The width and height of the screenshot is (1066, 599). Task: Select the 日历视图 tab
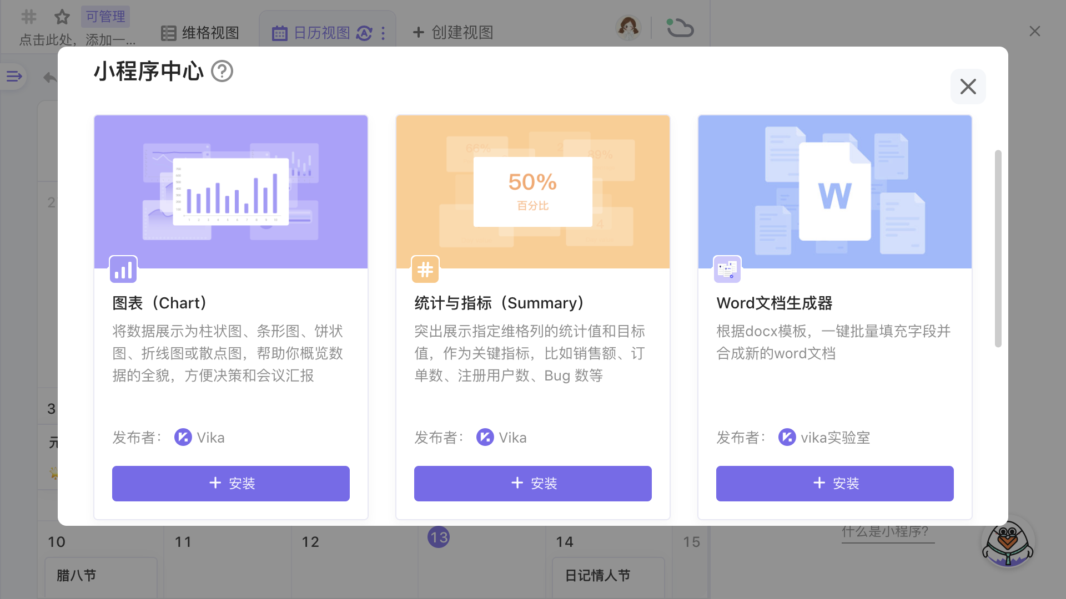point(321,33)
